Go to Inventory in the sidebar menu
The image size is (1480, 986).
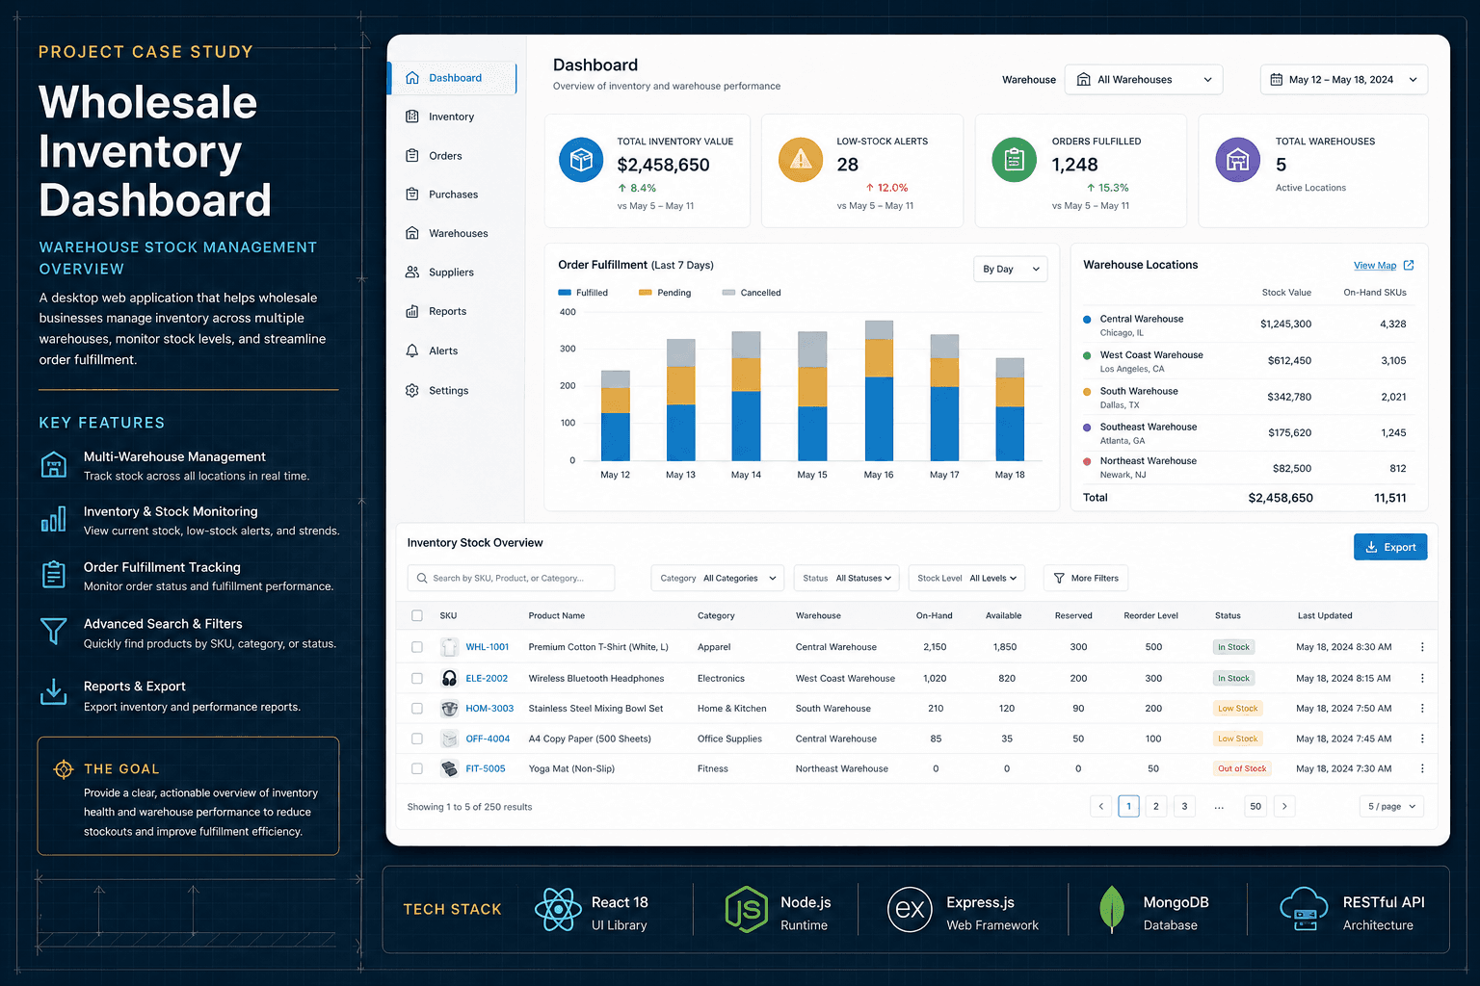(x=451, y=117)
